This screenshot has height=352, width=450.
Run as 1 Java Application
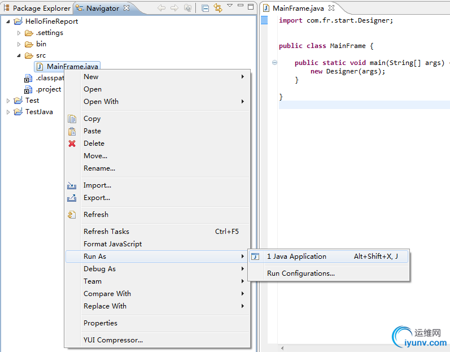[329, 257]
